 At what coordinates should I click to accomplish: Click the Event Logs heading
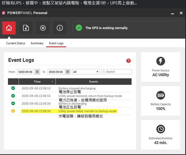coord(21,60)
